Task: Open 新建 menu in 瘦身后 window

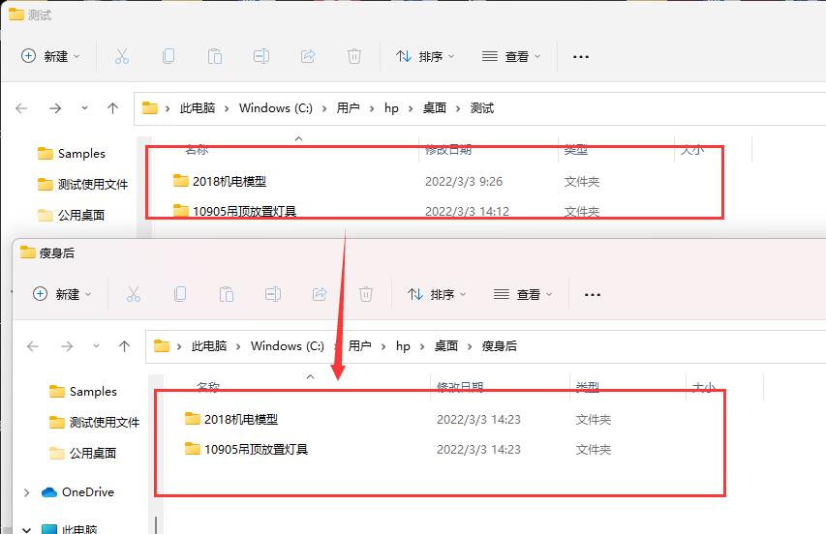Action: tap(62, 293)
